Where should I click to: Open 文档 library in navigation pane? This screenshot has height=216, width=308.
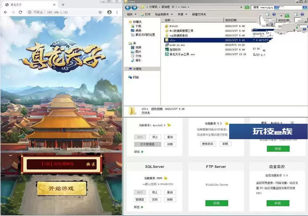tap(136, 56)
